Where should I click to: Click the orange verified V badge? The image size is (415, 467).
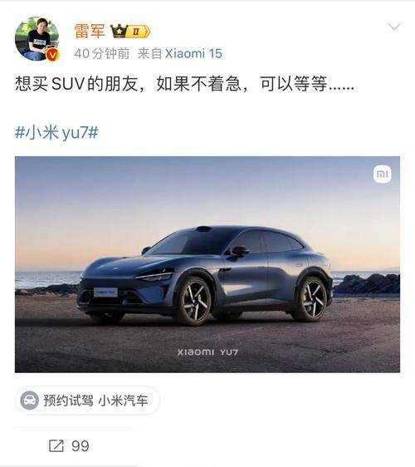click(52, 55)
